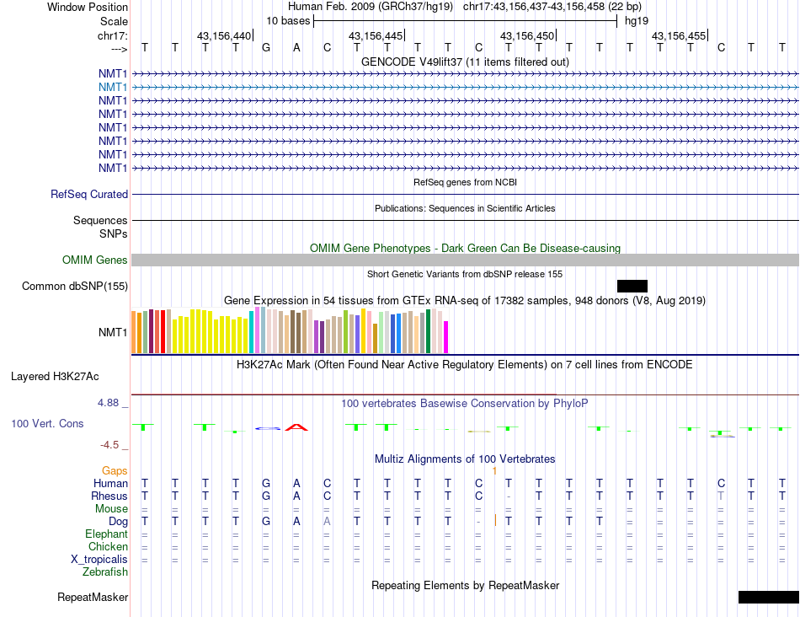800x617 pixels.
Task: Click the orange vertical bar in Dog row
Action: click(495, 520)
